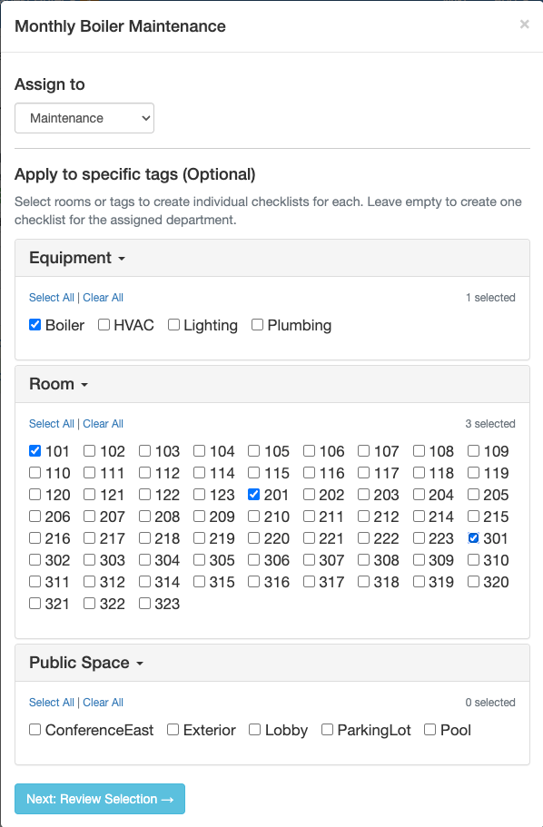This screenshot has width=543, height=827.
Task: Enable the Plumbing checkbox
Action: (257, 324)
